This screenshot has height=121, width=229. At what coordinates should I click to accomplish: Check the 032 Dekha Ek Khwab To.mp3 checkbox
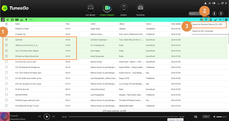pyautogui.click(x=6, y=106)
